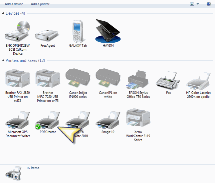The image size is (215, 183).
Task: Select the Fax machine icon
Action: [168, 80]
